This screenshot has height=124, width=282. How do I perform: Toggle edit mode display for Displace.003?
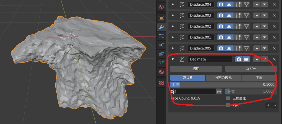[238, 15]
